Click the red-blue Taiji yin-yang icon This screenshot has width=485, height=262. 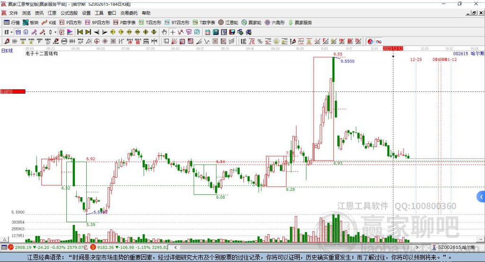tap(370, 42)
